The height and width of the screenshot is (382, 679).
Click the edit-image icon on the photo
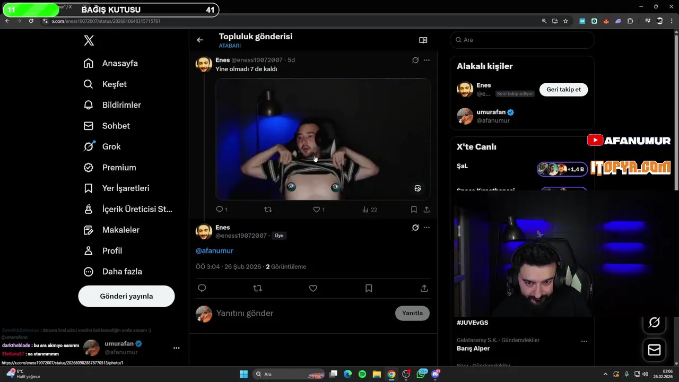tap(417, 188)
